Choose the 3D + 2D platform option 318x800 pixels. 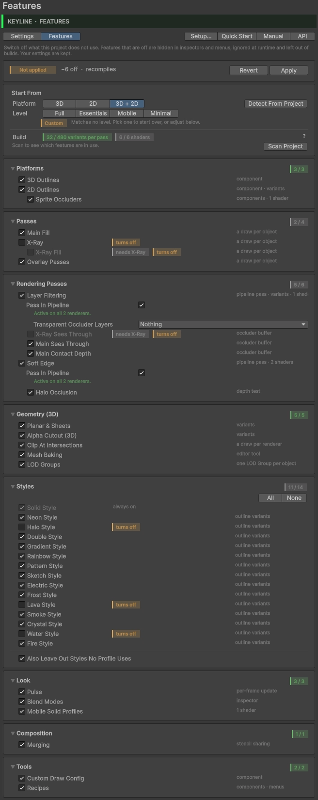(127, 104)
